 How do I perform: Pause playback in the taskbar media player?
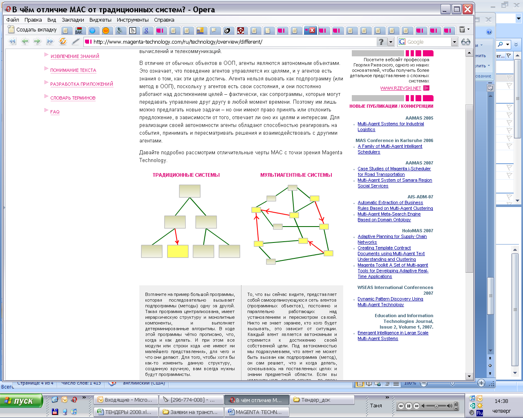(x=409, y=406)
